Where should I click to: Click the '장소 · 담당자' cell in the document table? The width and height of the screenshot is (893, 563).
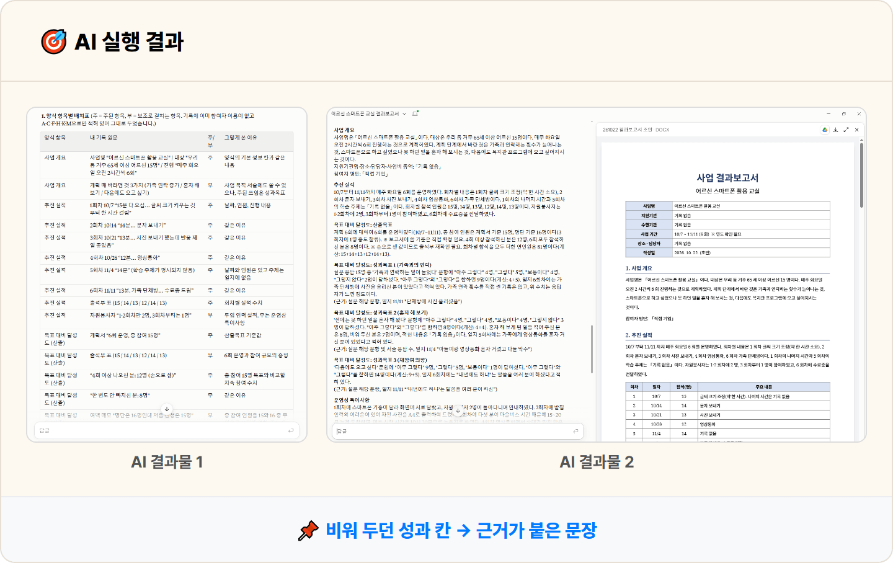[649, 244]
